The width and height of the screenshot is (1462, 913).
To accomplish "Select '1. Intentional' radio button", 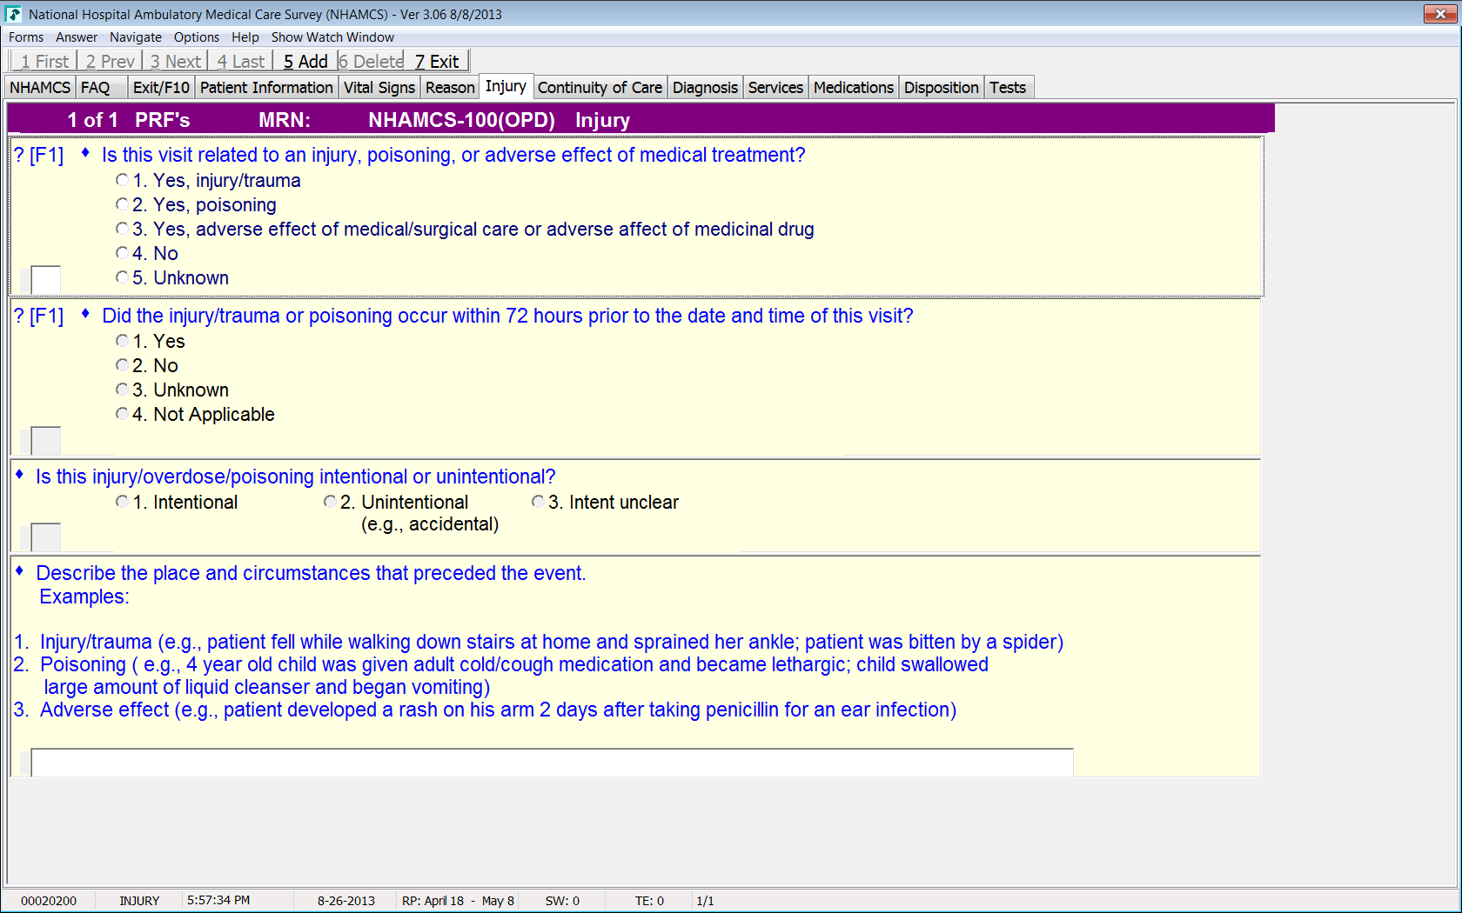I will point(122,502).
